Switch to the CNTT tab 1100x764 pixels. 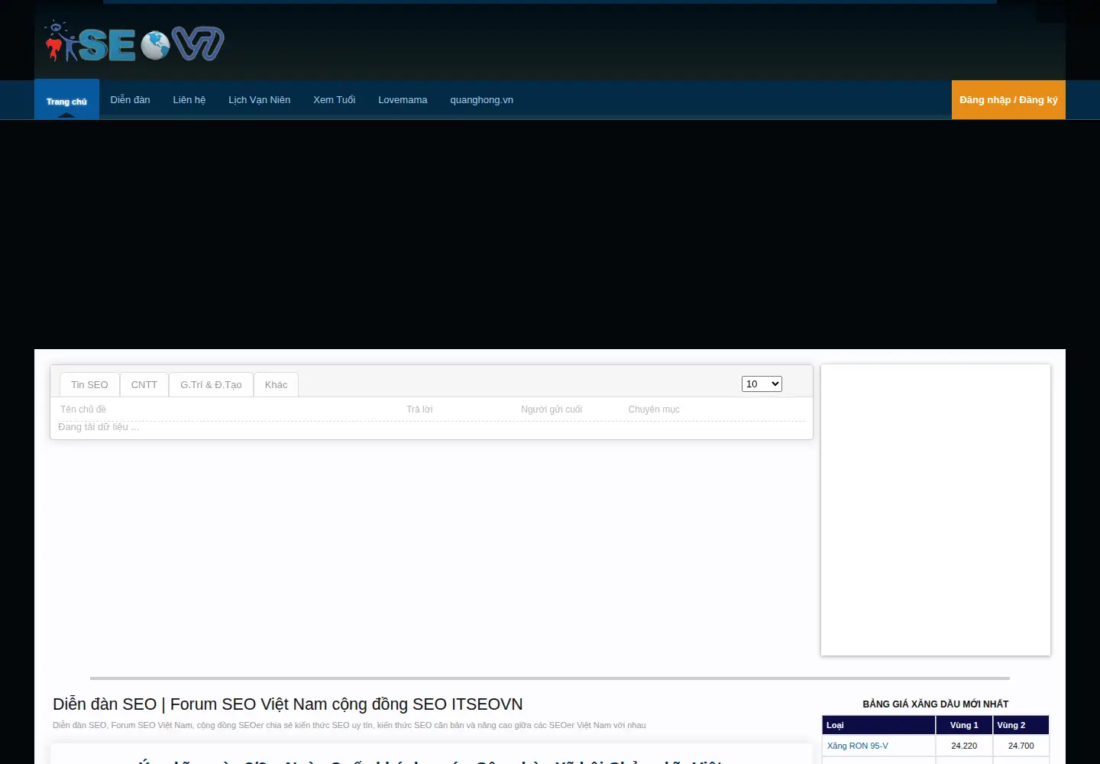pyautogui.click(x=144, y=384)
